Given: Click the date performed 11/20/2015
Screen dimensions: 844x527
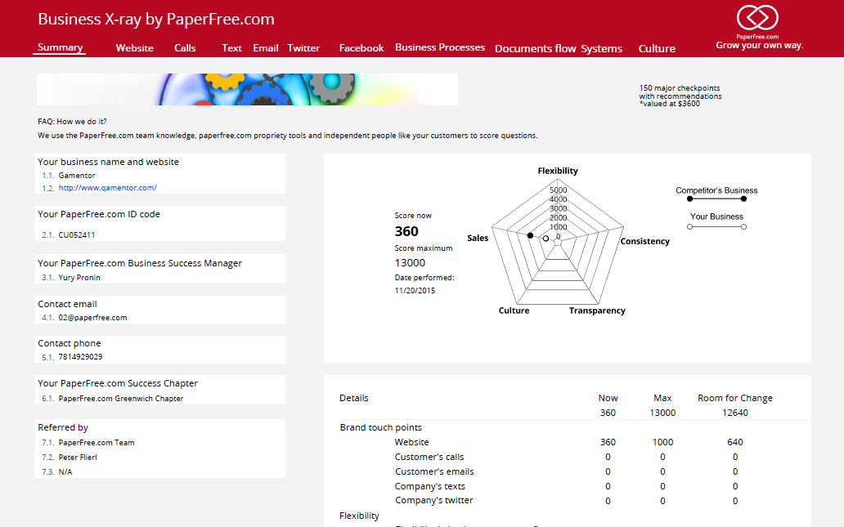Looking at the screenshot, I should 415,290.
